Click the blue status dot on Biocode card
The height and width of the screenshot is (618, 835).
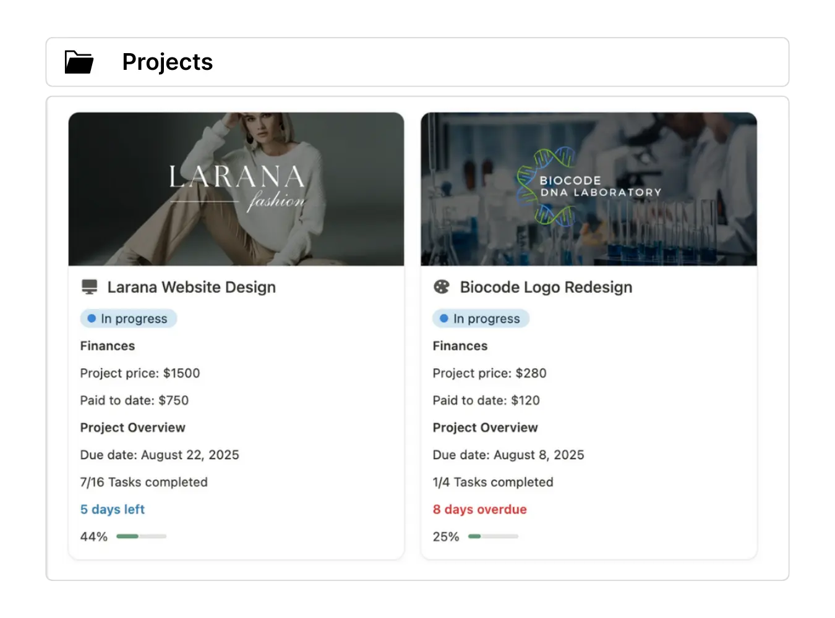[x=444, y=319]
